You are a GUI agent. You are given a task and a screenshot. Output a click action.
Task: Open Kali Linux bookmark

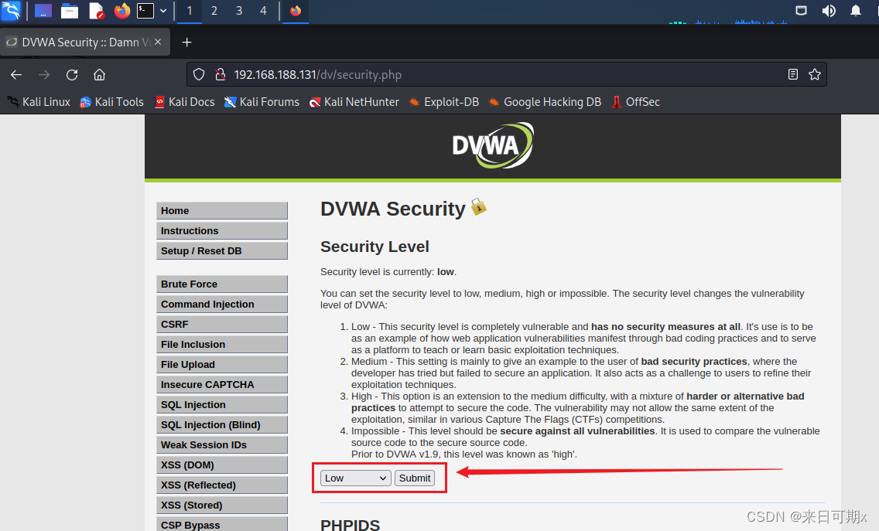tap(39, 102)
